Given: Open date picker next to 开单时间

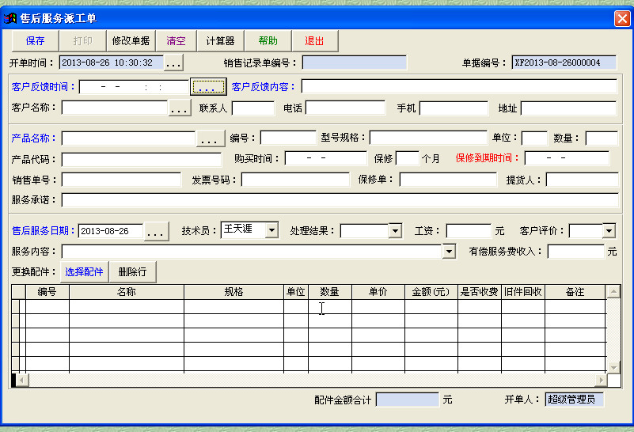Looking at the screenshot, I should [x=173, y=63].
